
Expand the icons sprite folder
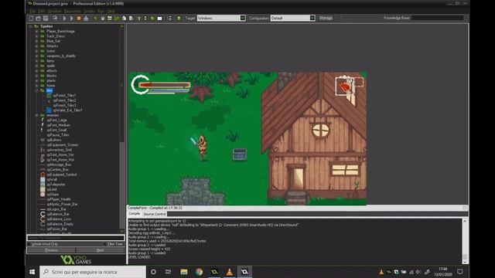(36, 51)
